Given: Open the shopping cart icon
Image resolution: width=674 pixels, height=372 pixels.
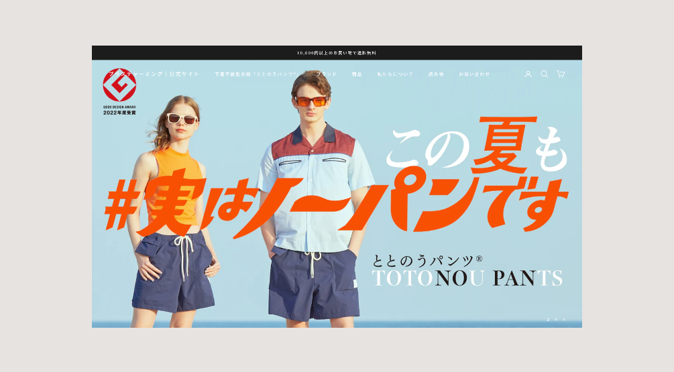Looking at the screenshot, I should 561,74.
